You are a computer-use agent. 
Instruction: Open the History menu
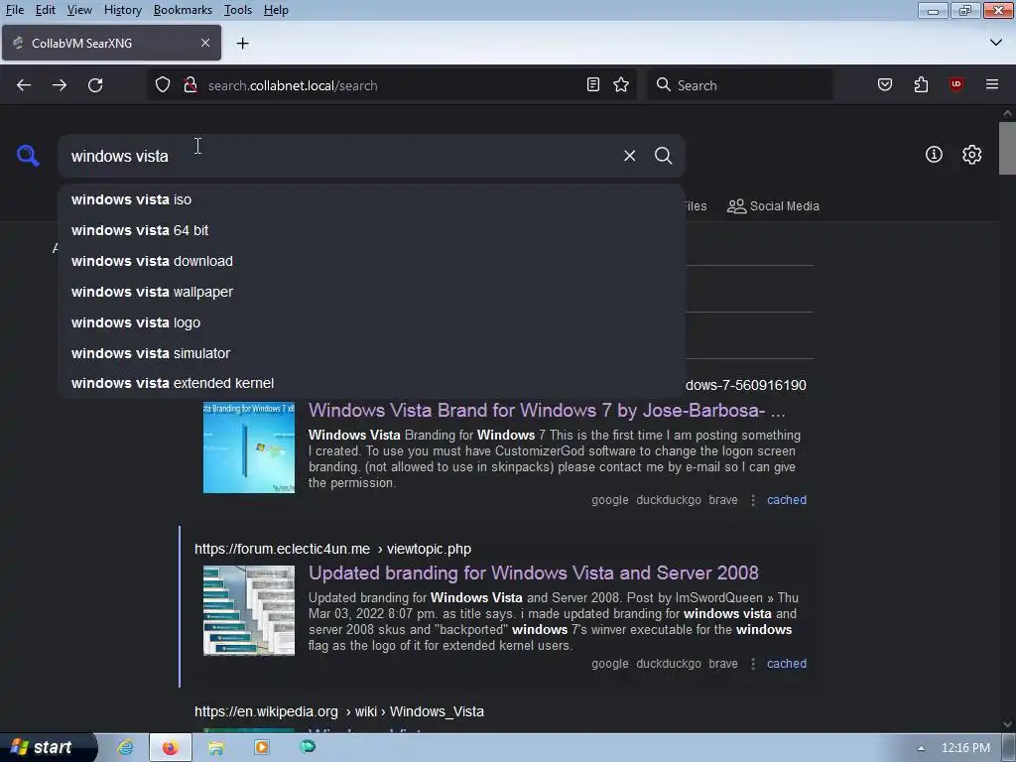122,10
